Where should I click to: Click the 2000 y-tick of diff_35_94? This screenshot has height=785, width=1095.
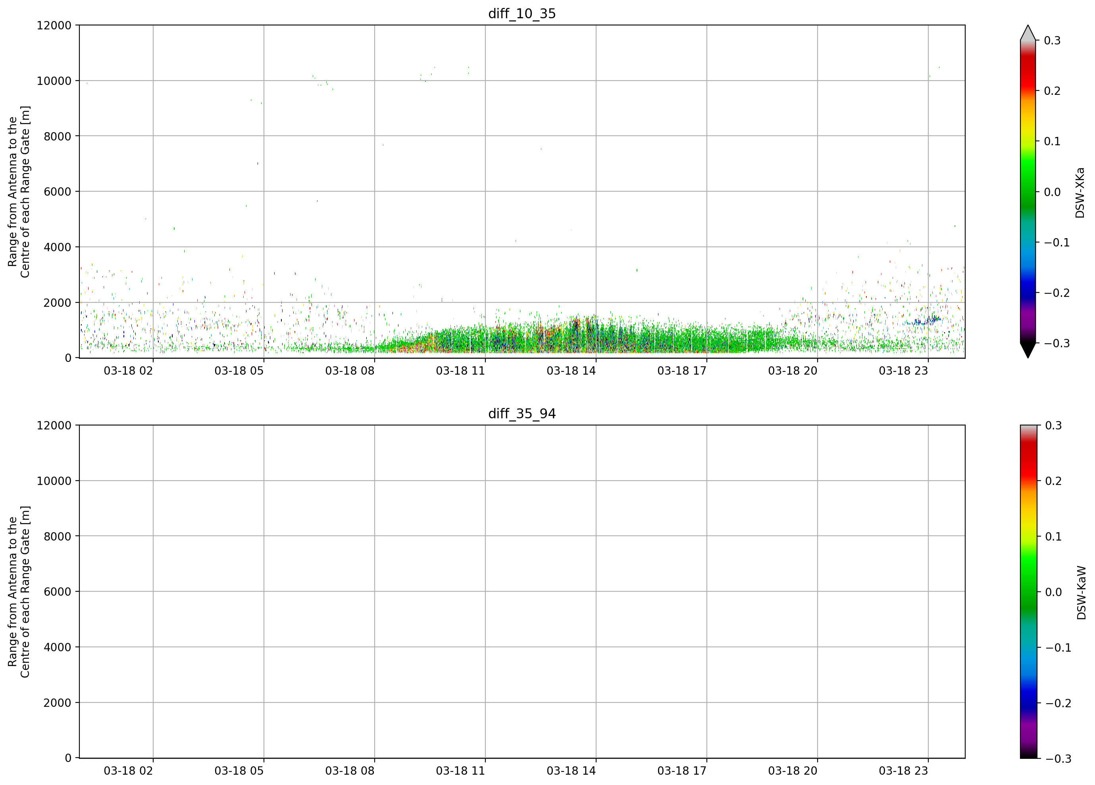(58, 703)
